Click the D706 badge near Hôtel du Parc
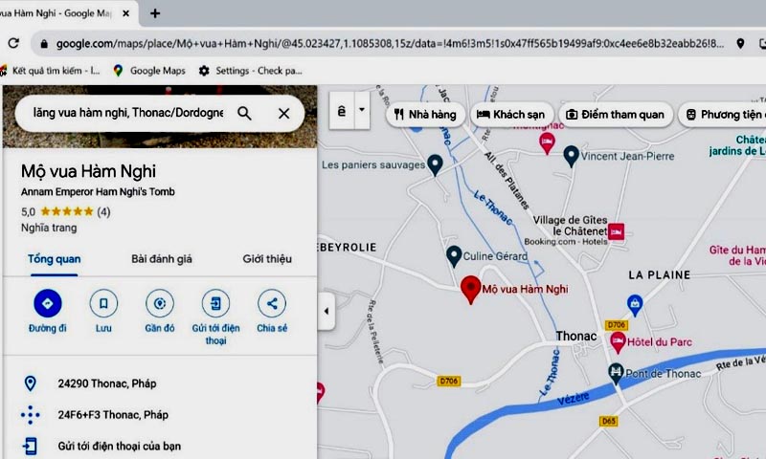Viewport: 766px width, 459px height. (x=616, y=325)
